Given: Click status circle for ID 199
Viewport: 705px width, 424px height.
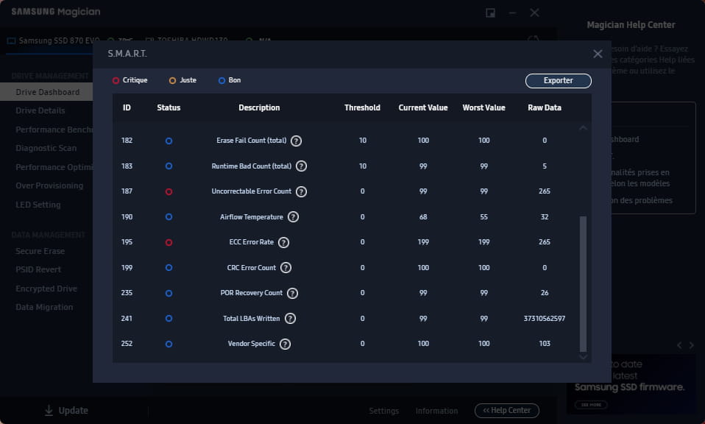Looking at the screenshot, I should (169, 268).
